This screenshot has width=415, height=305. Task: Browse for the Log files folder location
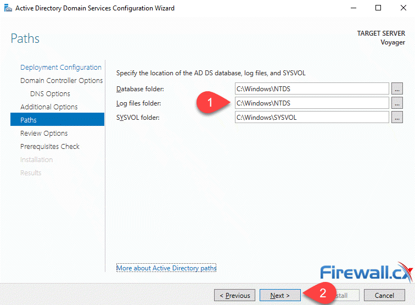coord(397,103)
